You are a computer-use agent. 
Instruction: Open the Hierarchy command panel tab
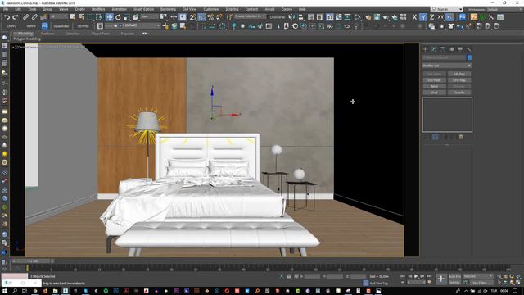coord(443,49)
